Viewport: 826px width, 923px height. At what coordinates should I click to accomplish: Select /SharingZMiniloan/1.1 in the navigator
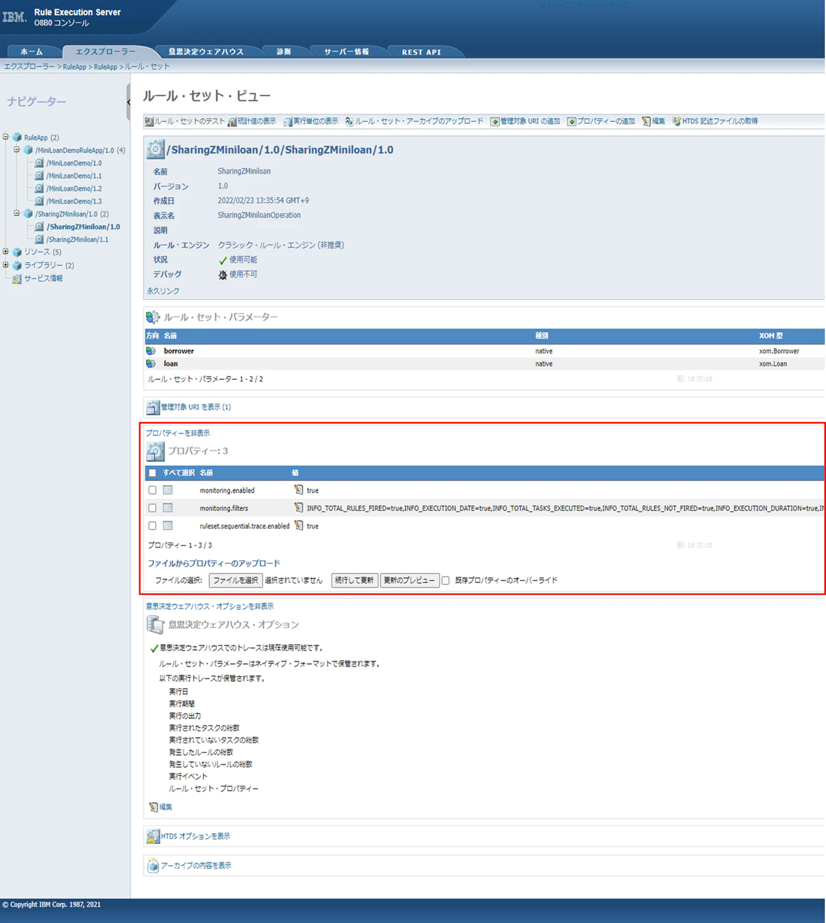click(77, 239)
